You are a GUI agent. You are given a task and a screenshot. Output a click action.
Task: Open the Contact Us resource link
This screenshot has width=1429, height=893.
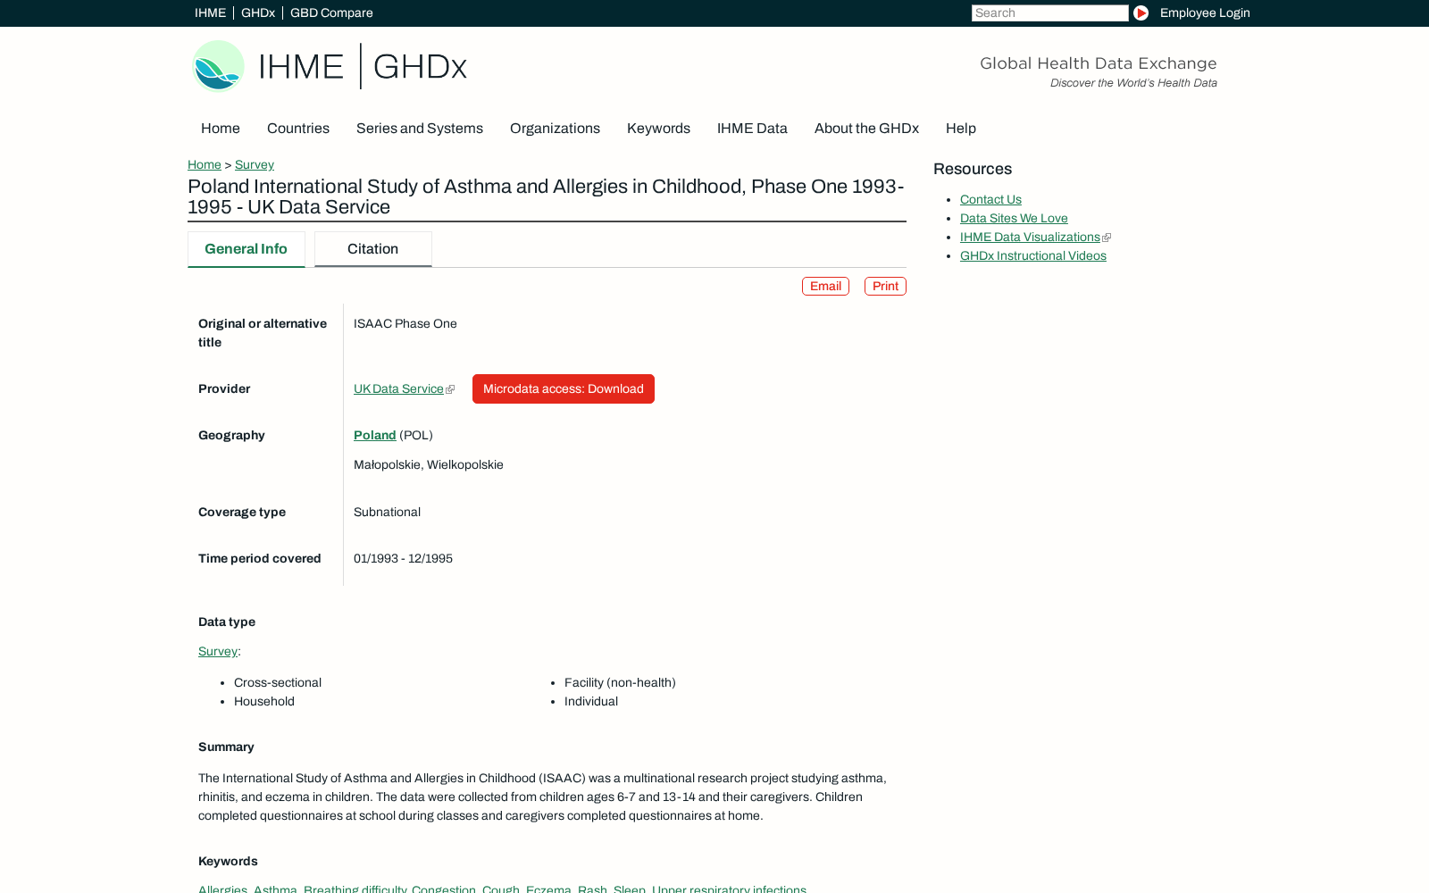tap(990, 199)
